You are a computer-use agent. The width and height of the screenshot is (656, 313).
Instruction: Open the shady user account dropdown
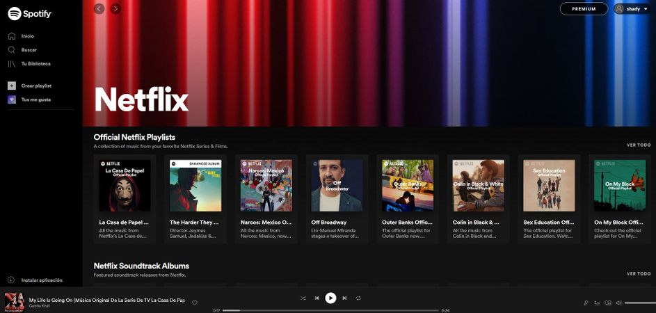(x=634, y=9)
